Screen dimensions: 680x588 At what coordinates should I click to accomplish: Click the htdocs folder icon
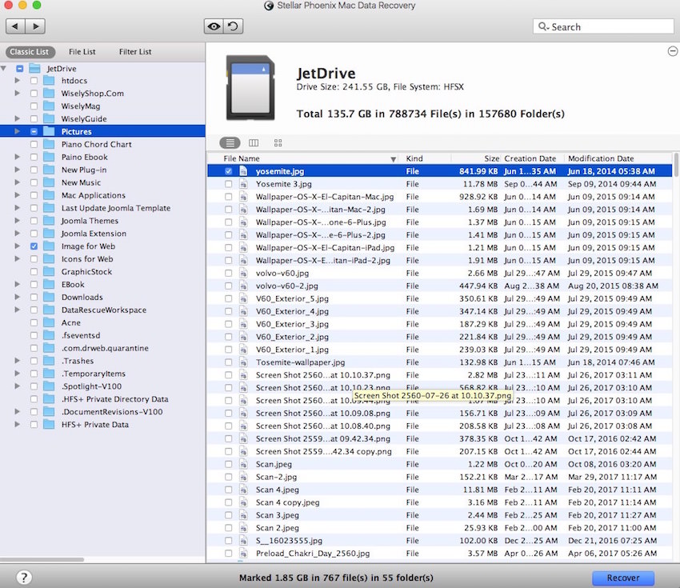49,81
